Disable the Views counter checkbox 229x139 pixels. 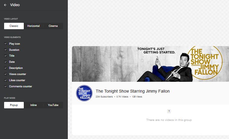tap(6, 74)
